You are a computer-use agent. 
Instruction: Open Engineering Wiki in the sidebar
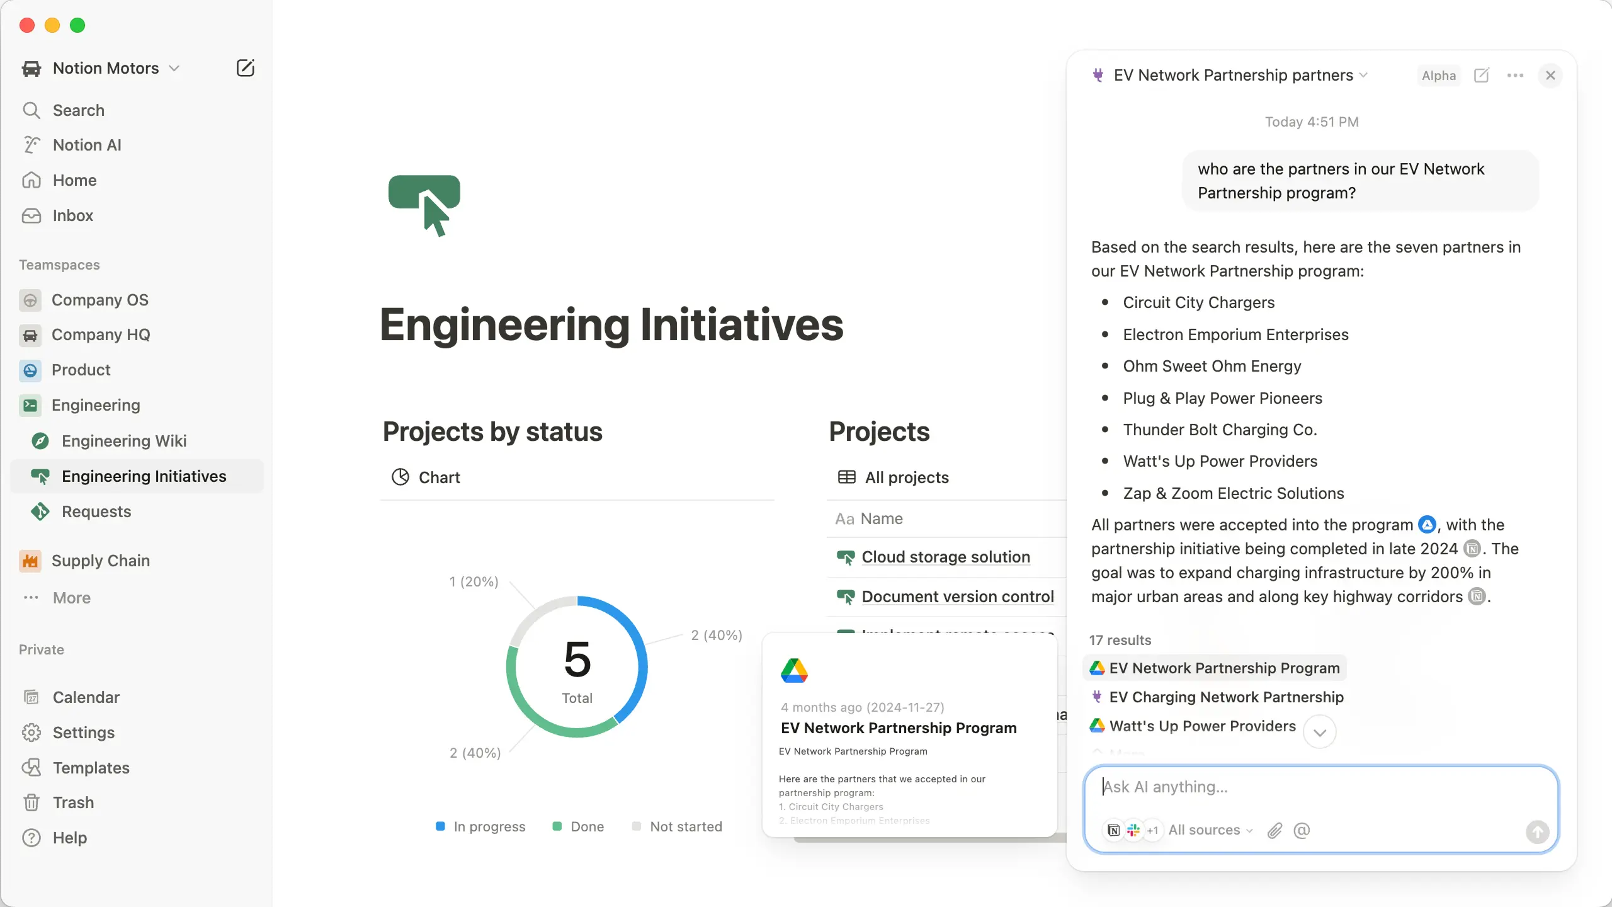tap(123, 441)
